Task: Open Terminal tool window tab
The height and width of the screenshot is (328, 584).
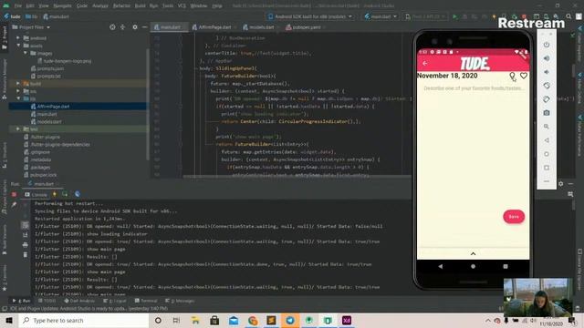Action: pyautogui.click(x=146, y=301)
